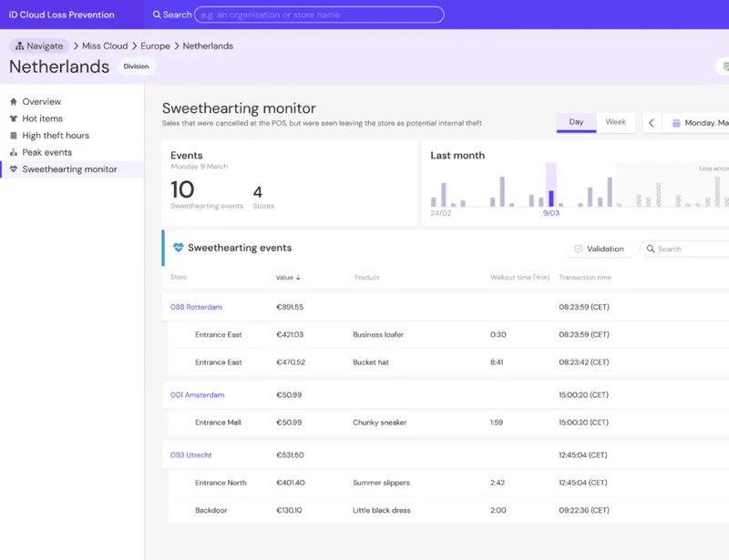729x560 pixels.
Task: Open the 001 Amsterdam store link
Action: pos(197,395)
